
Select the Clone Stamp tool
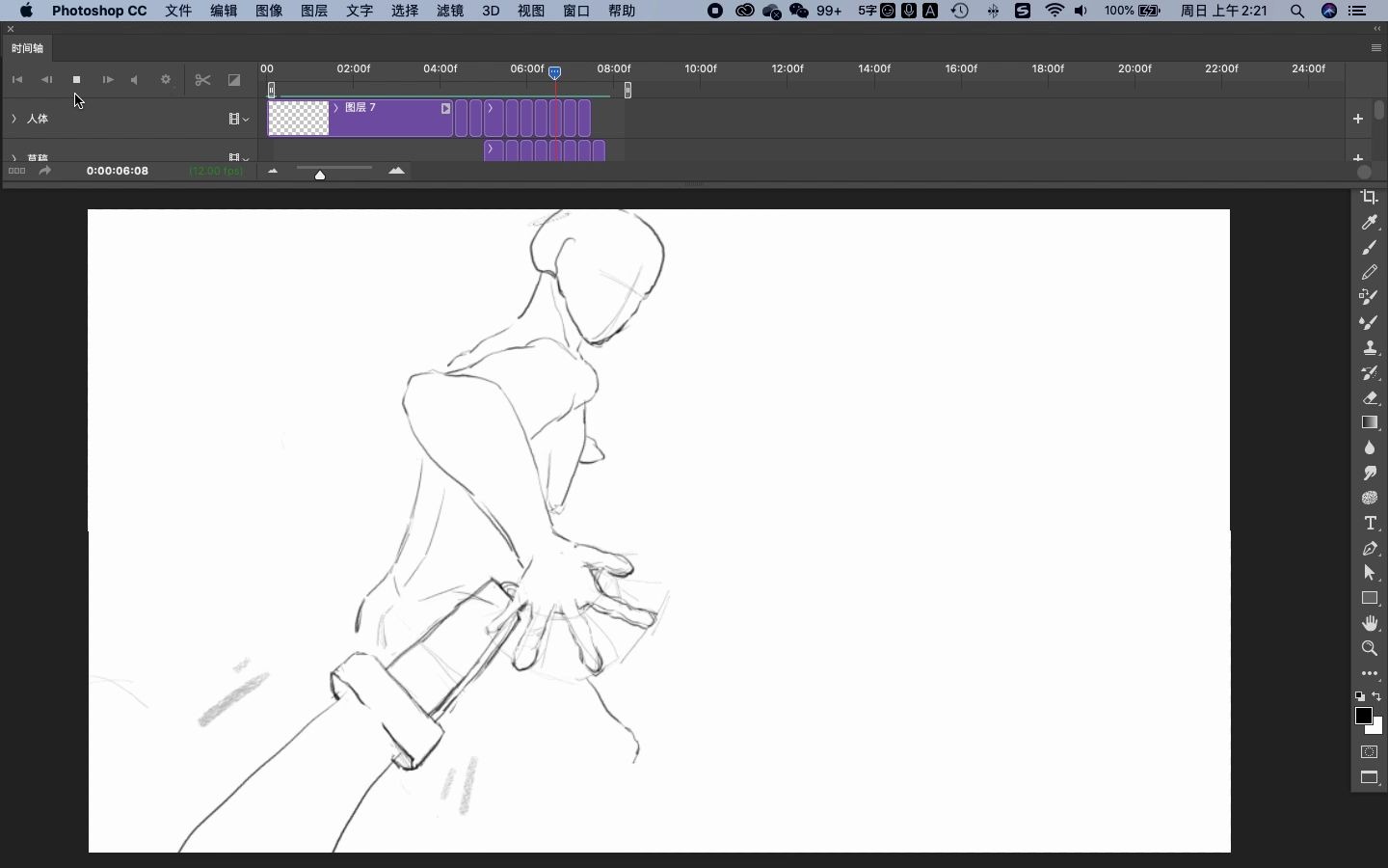point(1370,348)
